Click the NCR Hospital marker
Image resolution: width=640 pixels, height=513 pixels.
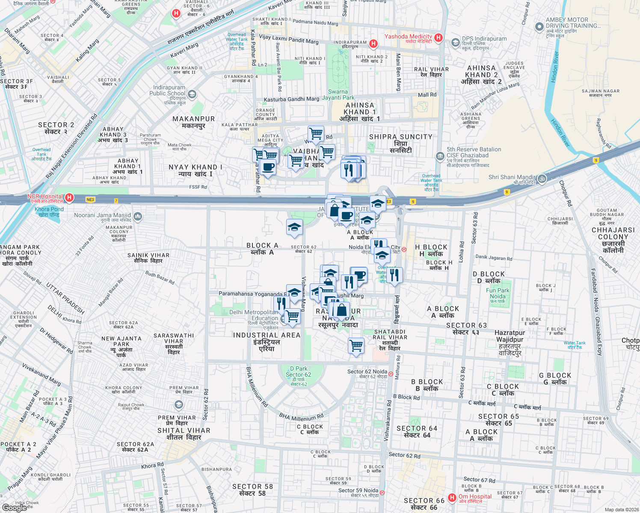tap(69, 198)
